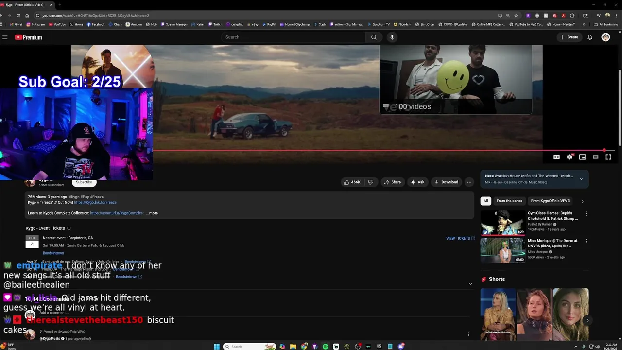The width and height of the screenshot is (622, 350).
Task: Reload the browser page
Action: click(18, 15)
